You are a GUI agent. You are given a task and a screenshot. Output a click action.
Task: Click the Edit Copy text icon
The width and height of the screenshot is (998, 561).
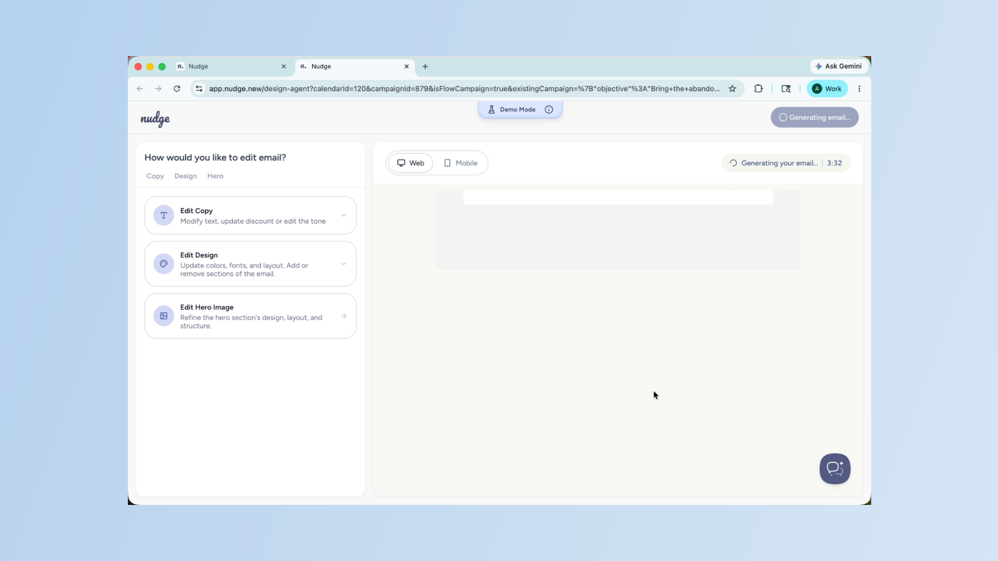[164, 215]
